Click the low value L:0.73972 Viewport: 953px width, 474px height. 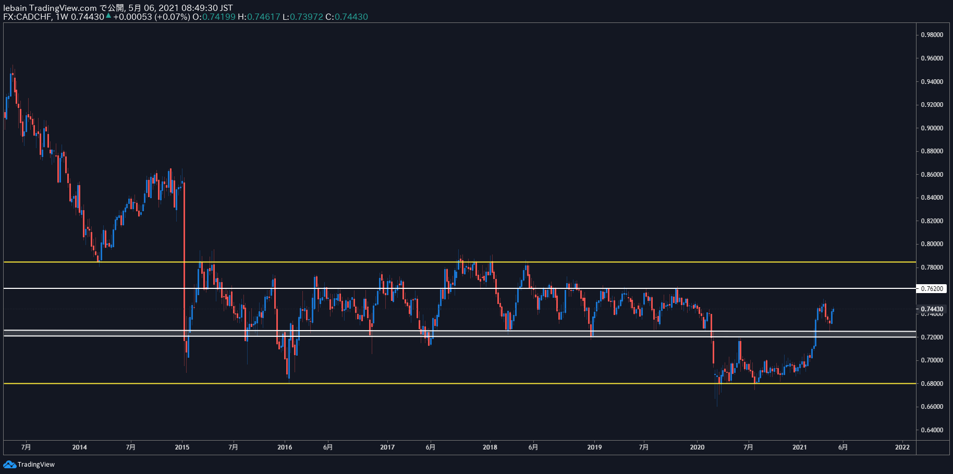pyautogui.click(x=303, y=17)
